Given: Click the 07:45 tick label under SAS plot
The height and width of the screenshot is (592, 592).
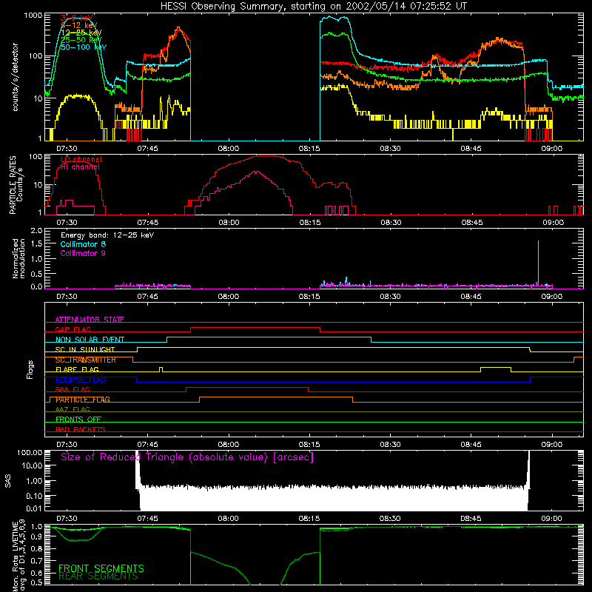Looking at the screenshot, I should [x=147, y=519].
